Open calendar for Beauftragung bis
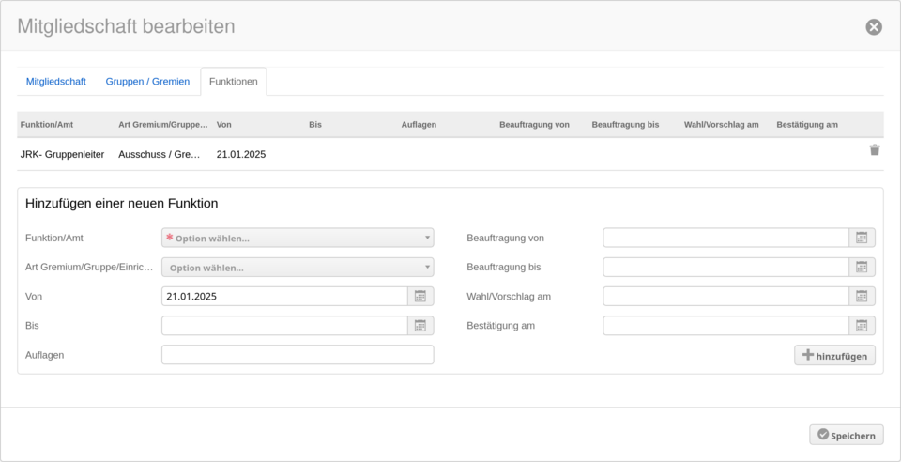Screen dimensions: 901x462 point(862,268)
